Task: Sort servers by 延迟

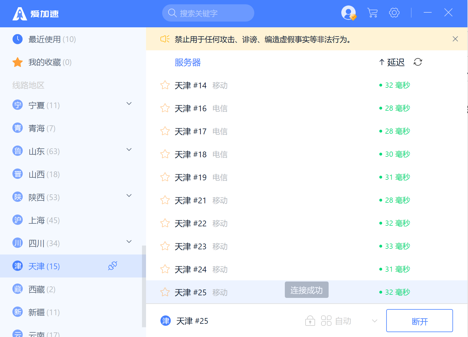Action: click(x=392, y=62)
